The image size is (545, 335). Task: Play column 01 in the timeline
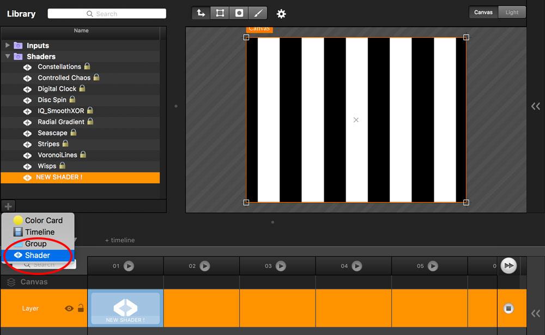(129, 266)
